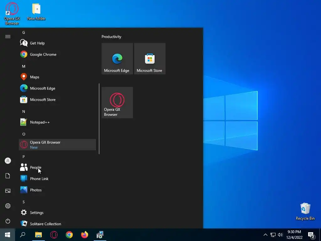The height and width of the screenshot is (241, 321).
Task: Open the Action Center notifications icon
Action: 312,235
